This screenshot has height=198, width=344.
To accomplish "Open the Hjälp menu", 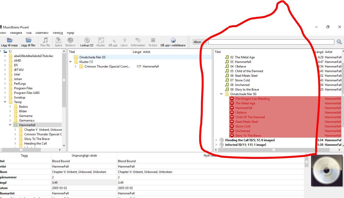I will pos(70,33).
